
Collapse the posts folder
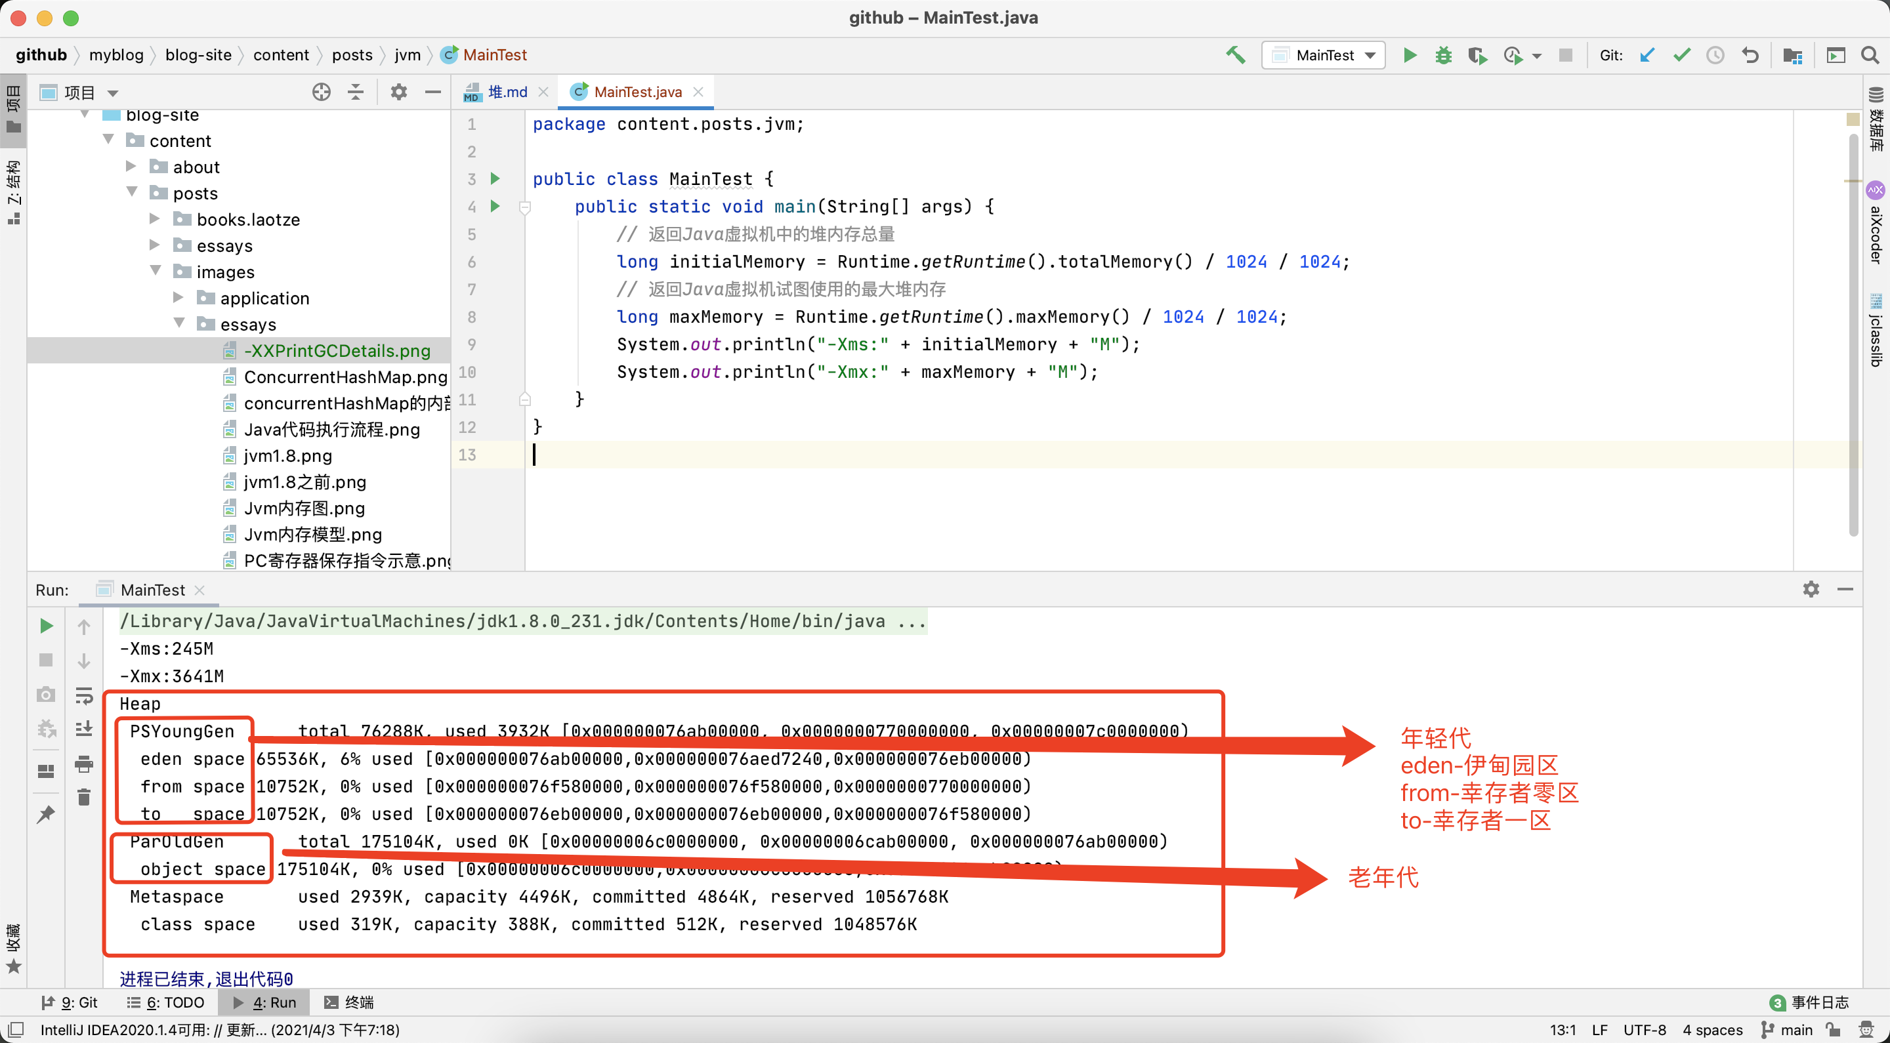click(x=132, y=192)
